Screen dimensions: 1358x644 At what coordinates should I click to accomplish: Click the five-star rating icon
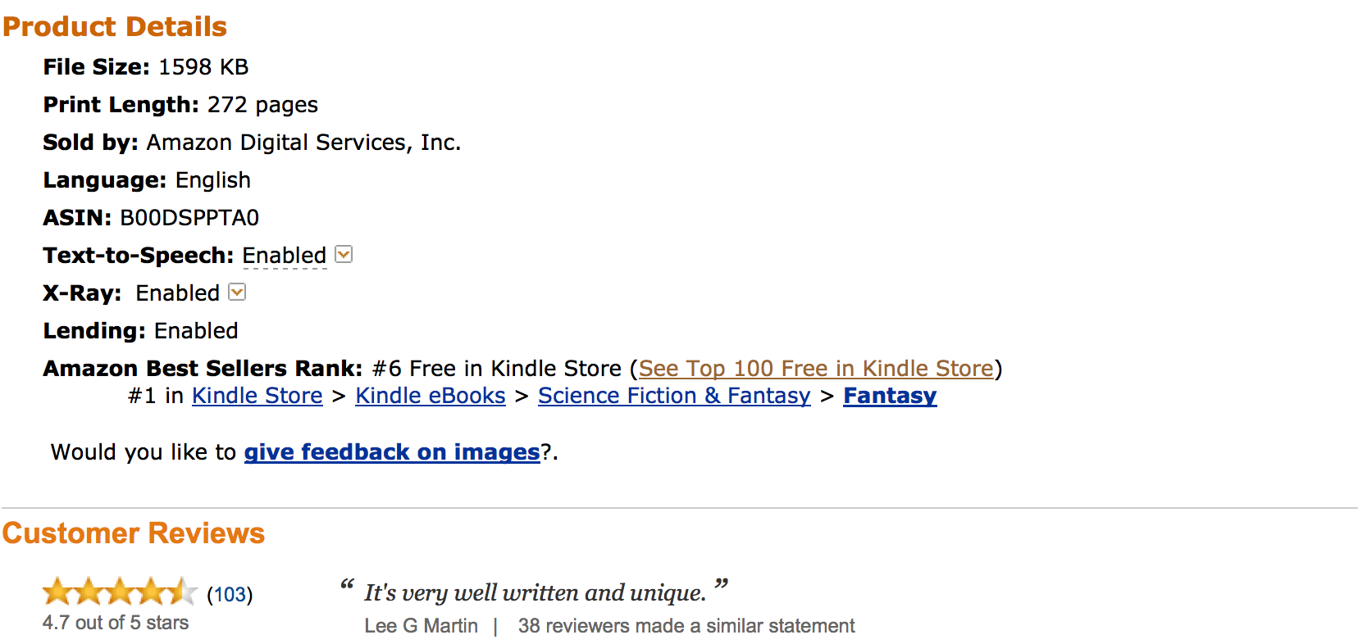point(120,592)
